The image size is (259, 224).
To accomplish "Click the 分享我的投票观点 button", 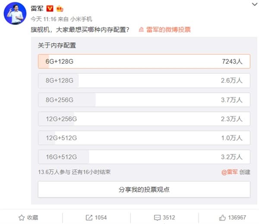I will coord(144,189).
